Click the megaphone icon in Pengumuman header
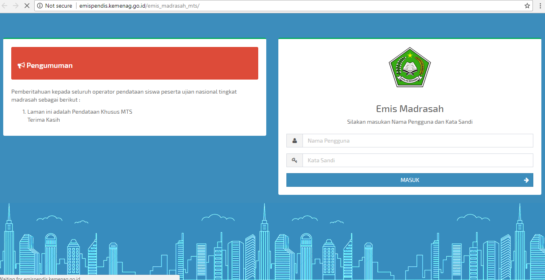 21,65
